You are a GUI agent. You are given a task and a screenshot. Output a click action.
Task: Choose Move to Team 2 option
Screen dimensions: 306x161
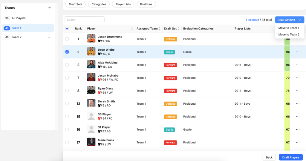pyautogui.click(x=289, y=35)
